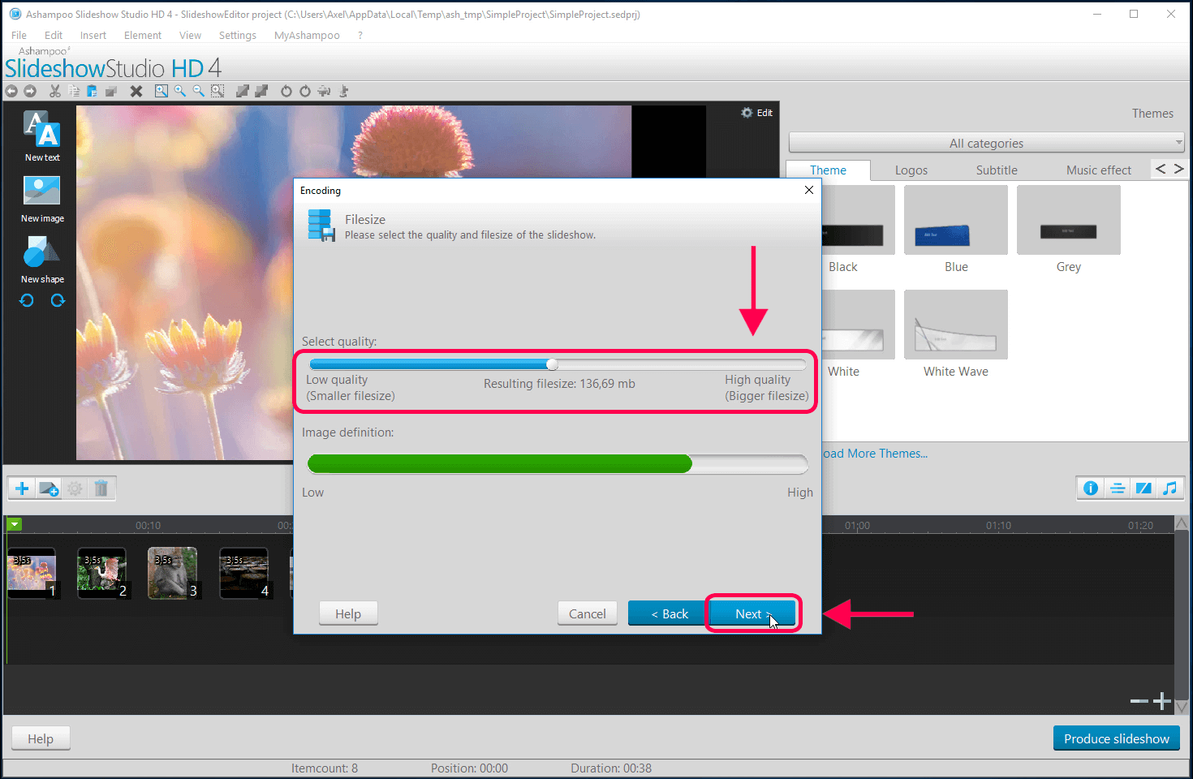Select timeline slide 2 thumbnail
The image size is (1193, 779).
click(x=101, y=574)
